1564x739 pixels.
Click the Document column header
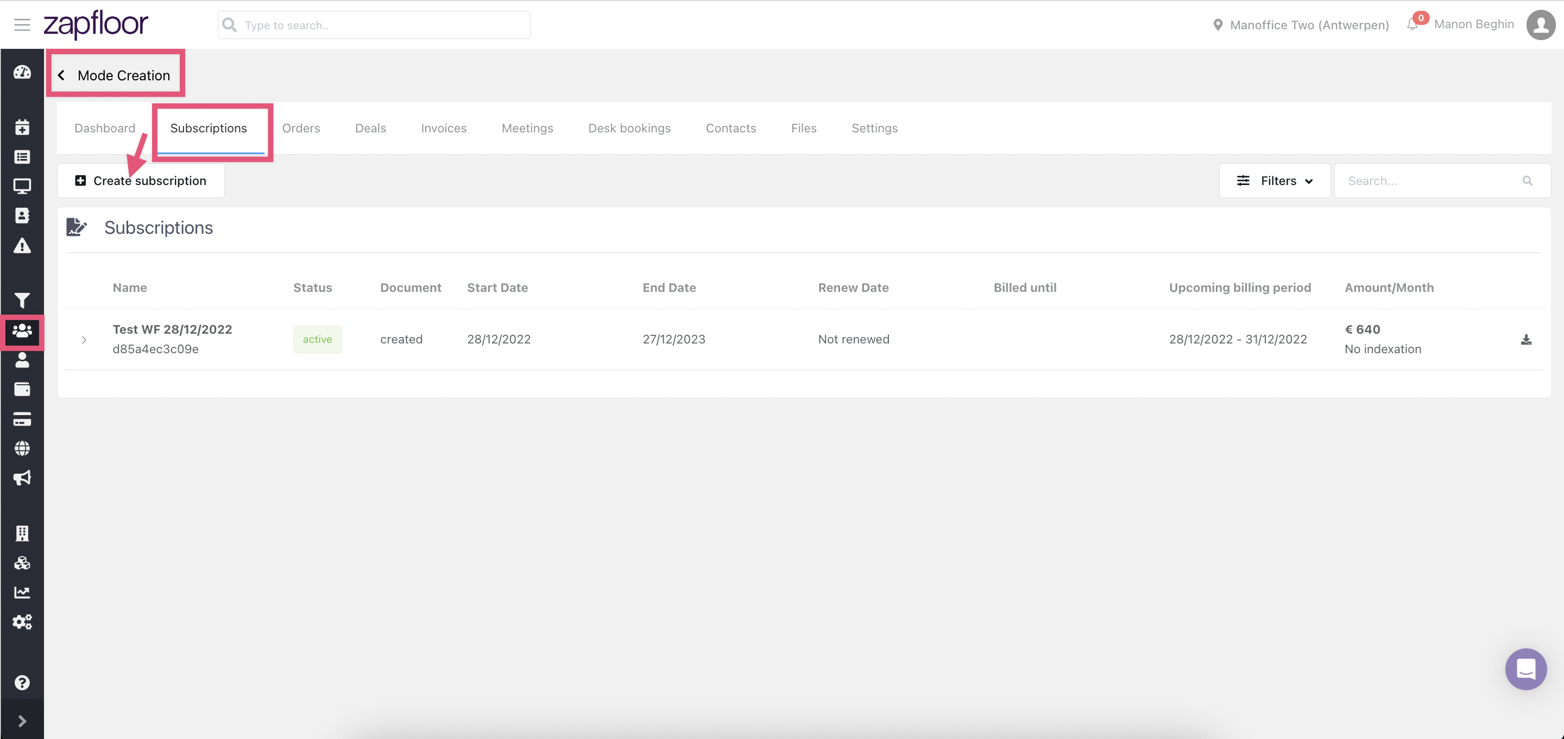411,288
